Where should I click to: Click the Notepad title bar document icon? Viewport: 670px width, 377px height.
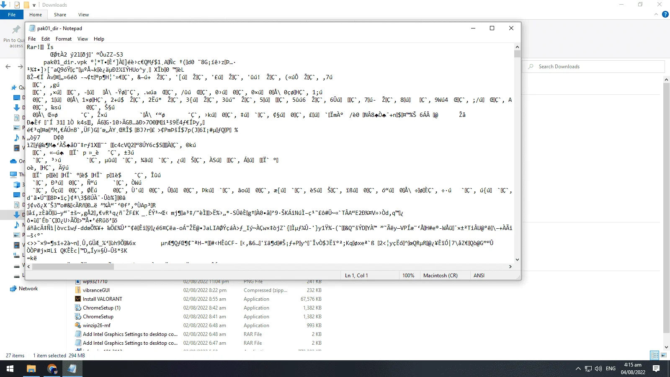pyautogui.click(x=32, y=28)
